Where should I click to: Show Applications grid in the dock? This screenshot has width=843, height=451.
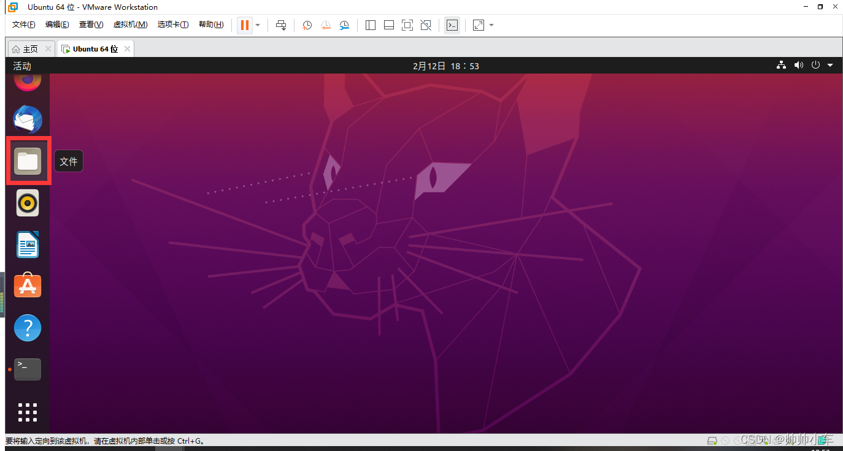pyautogui.click(x=28, y=412)
